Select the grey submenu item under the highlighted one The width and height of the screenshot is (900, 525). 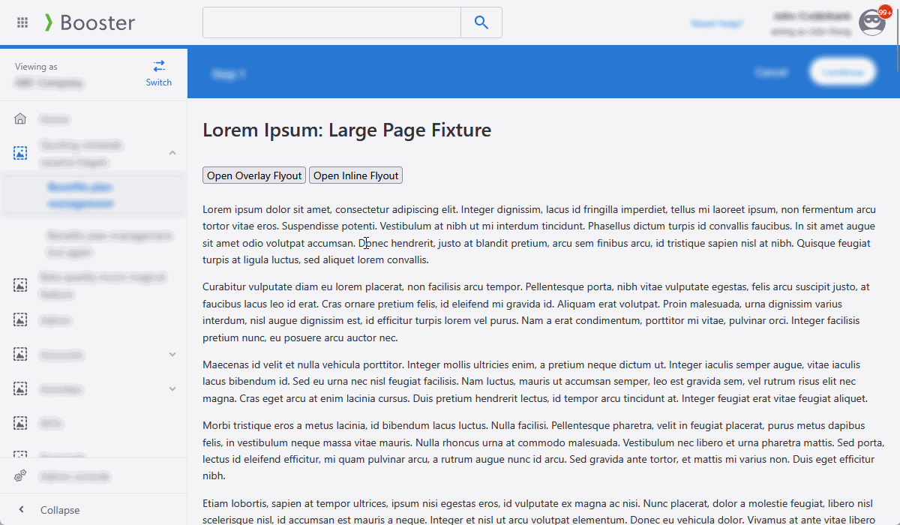[x=109, y=244]
